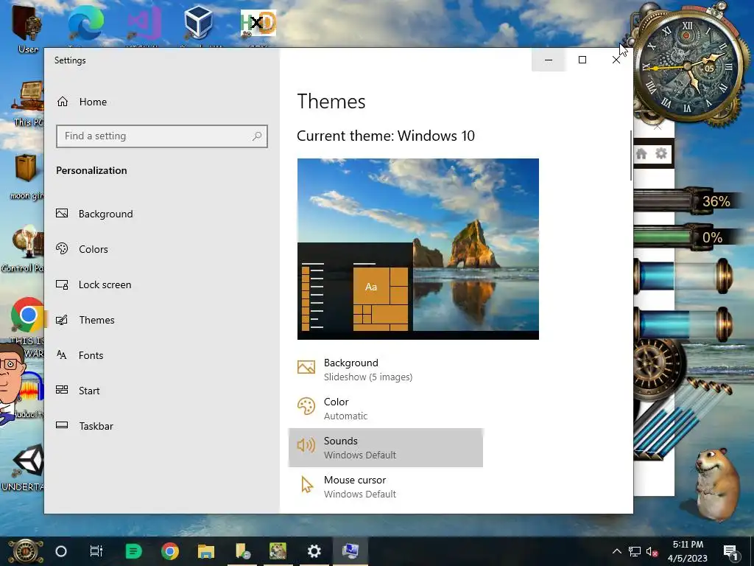The image size is (754, 566).
Task: Go to the Colors settings page
Action: [93, 249]
